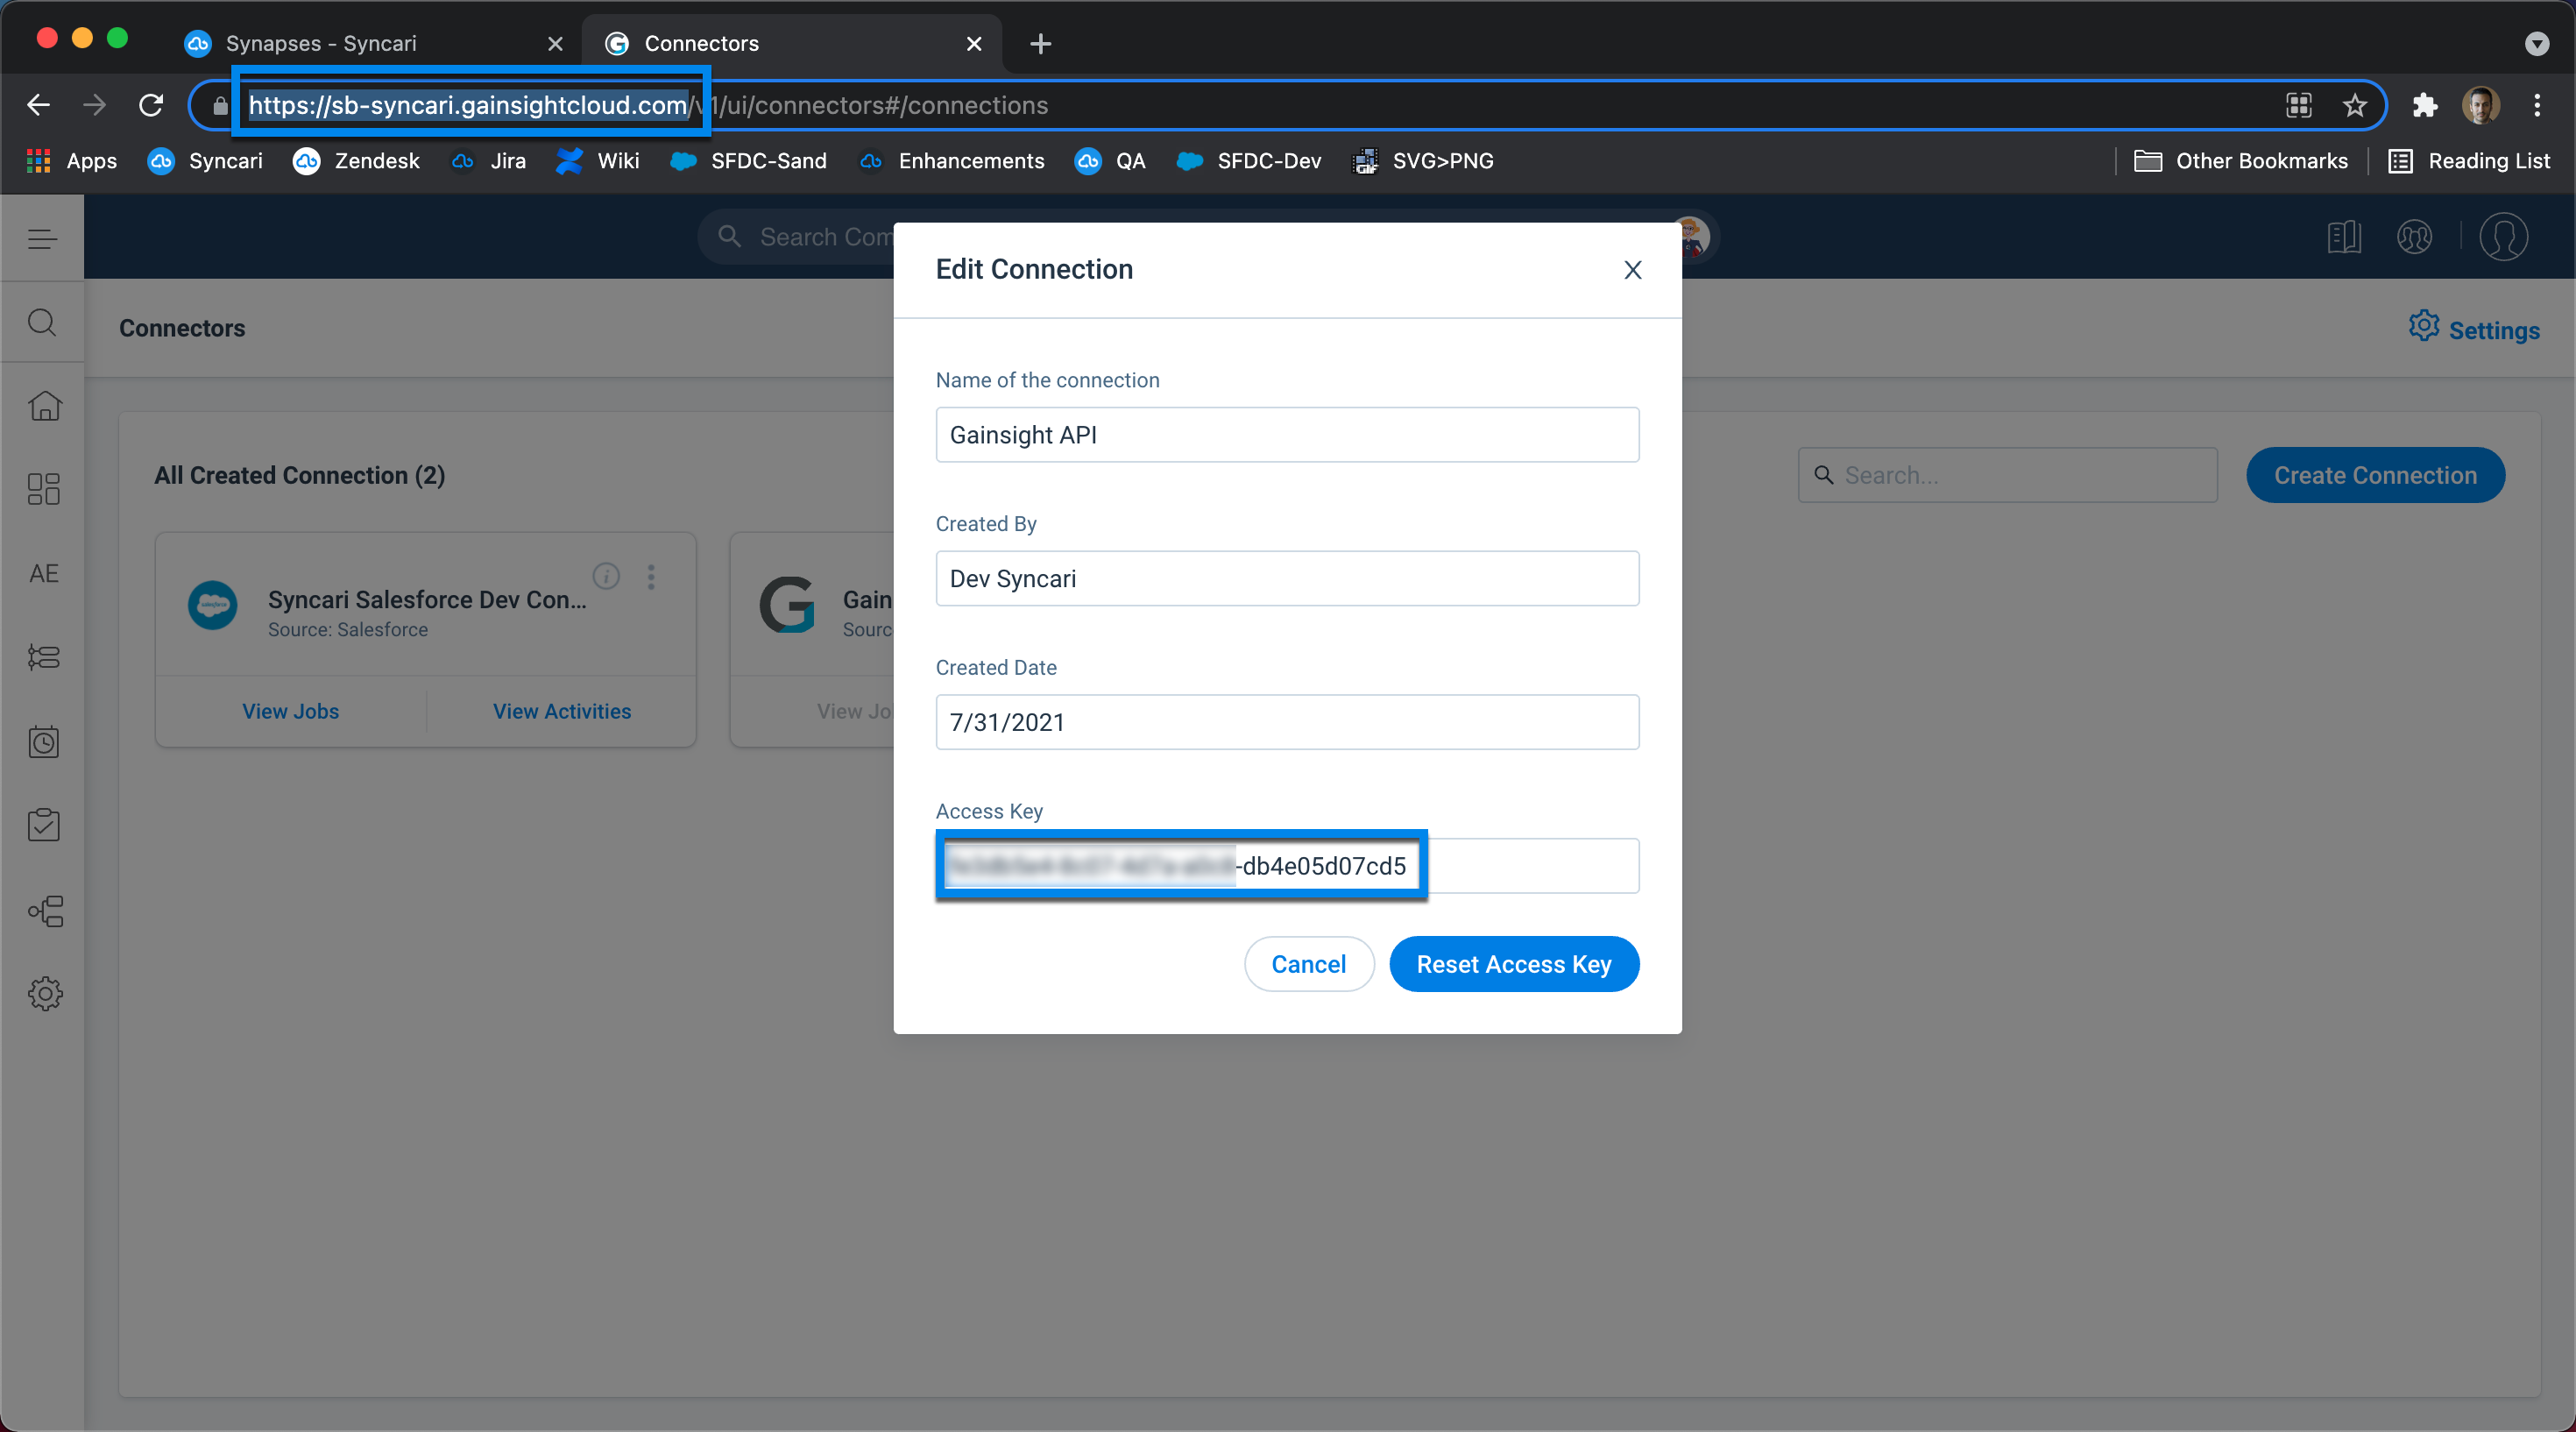Screen dimensions: 2576x1432
Task: Click Gainsight G logo on card
Action: tap(788, 605)
